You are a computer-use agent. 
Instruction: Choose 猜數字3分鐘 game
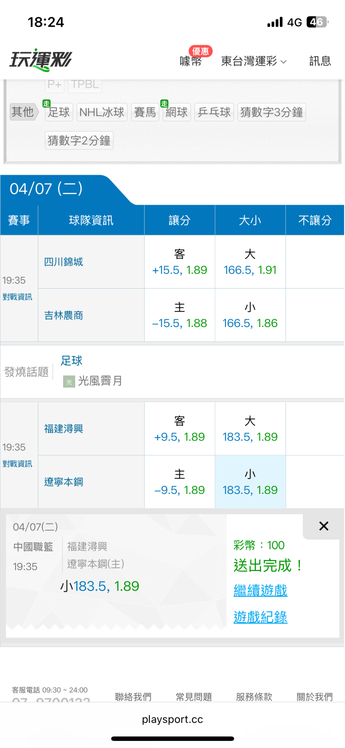point(272,112)
